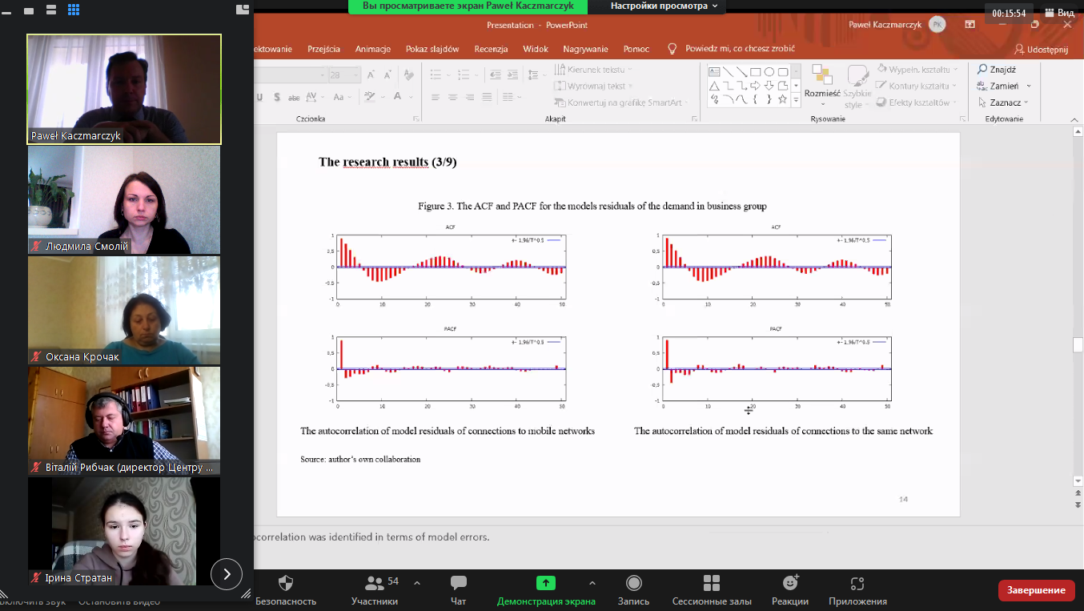
Task: Open the Widok ribbon tab
Action: [536, 49]
